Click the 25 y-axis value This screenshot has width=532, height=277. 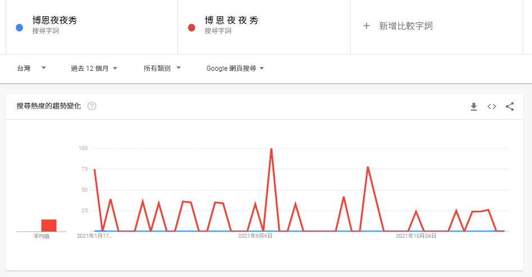[x=84, y=211]
